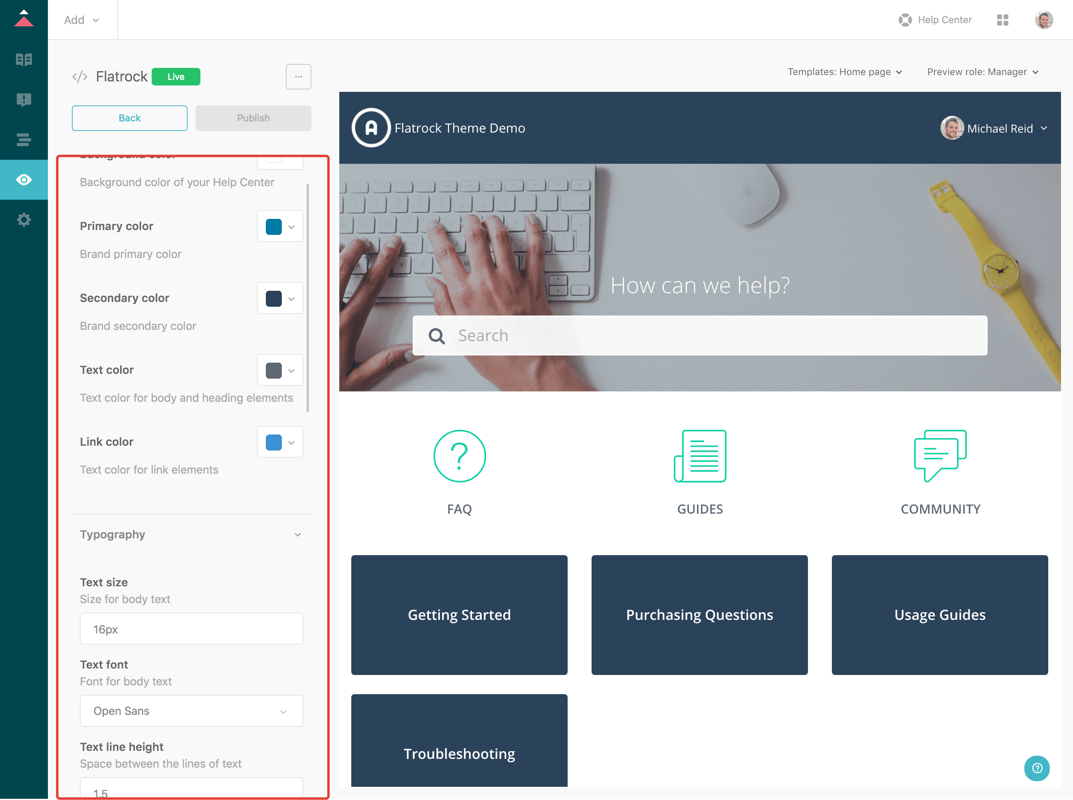The height and width of the screenshot is (800, 1073).
Task: Click the Help Center lifebuoy icon
Action: pos(905,20)
